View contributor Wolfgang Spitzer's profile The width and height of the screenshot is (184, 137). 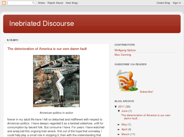125,50
